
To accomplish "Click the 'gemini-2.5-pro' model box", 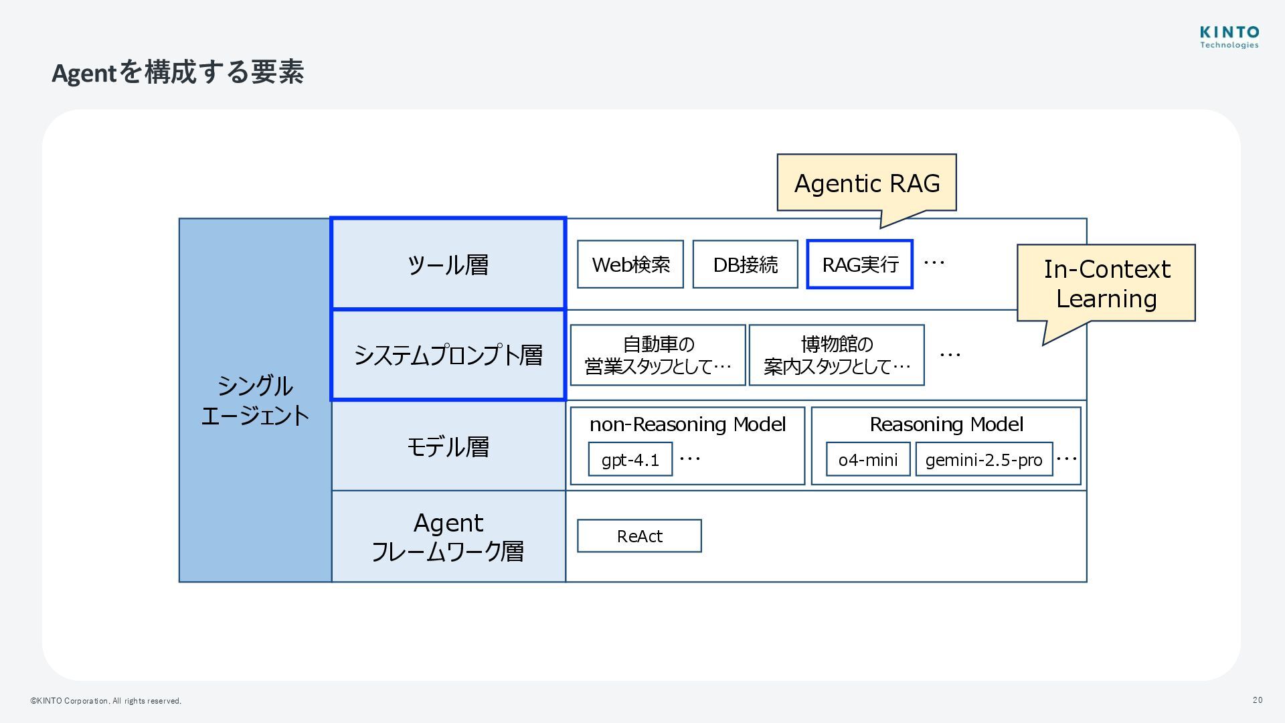I will tap(984, 459).
